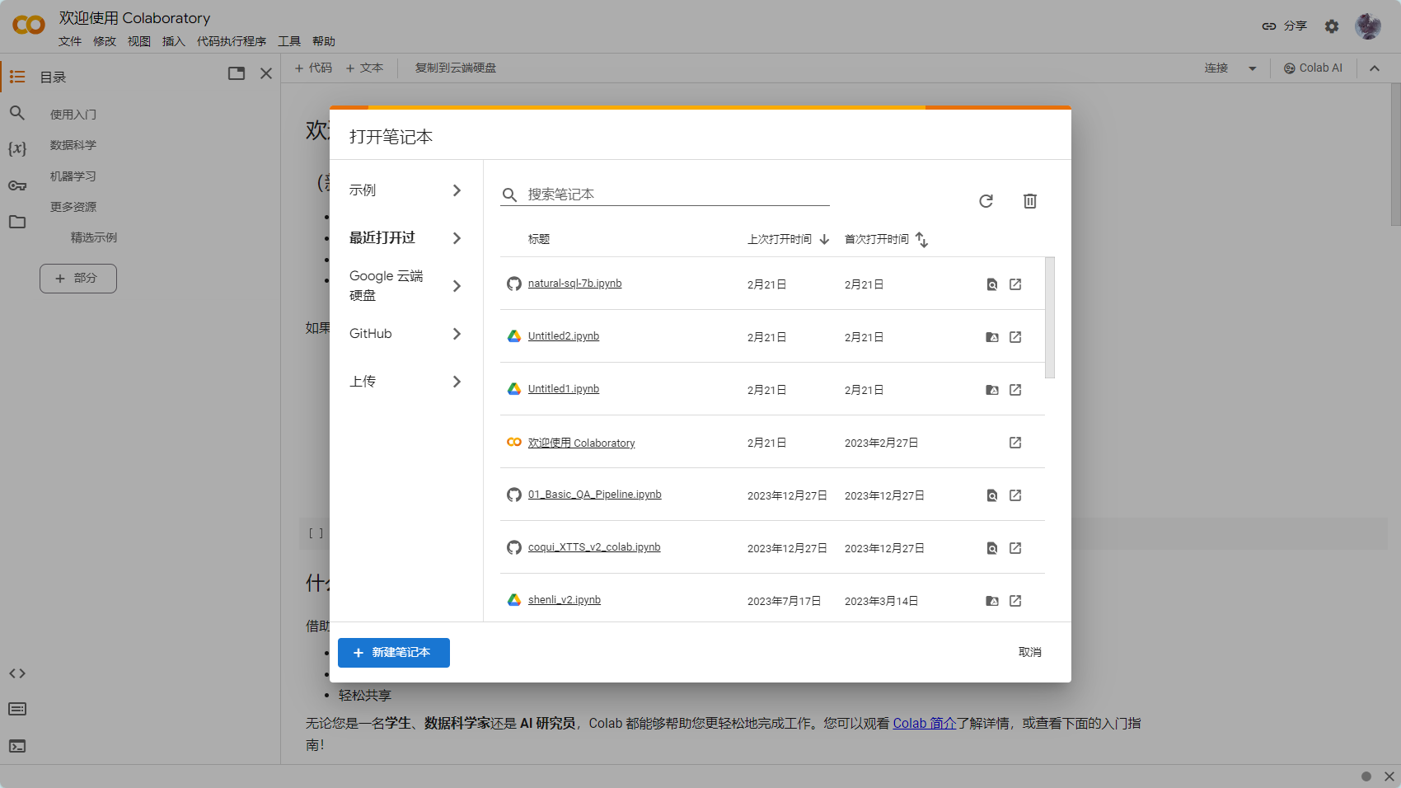The width and height of the screenshot is (1401, 788).
Task: Click the refresh notebooks icon
Action: coord(986,201)
